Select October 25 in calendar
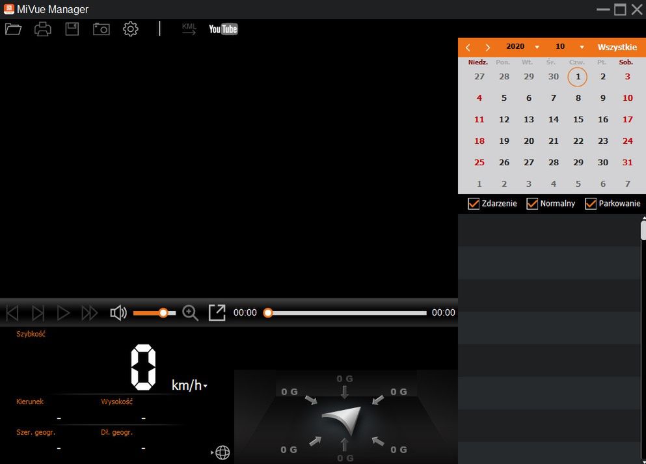Image resolution: width=646 pixels, height=464 pixels. point(479,162)
